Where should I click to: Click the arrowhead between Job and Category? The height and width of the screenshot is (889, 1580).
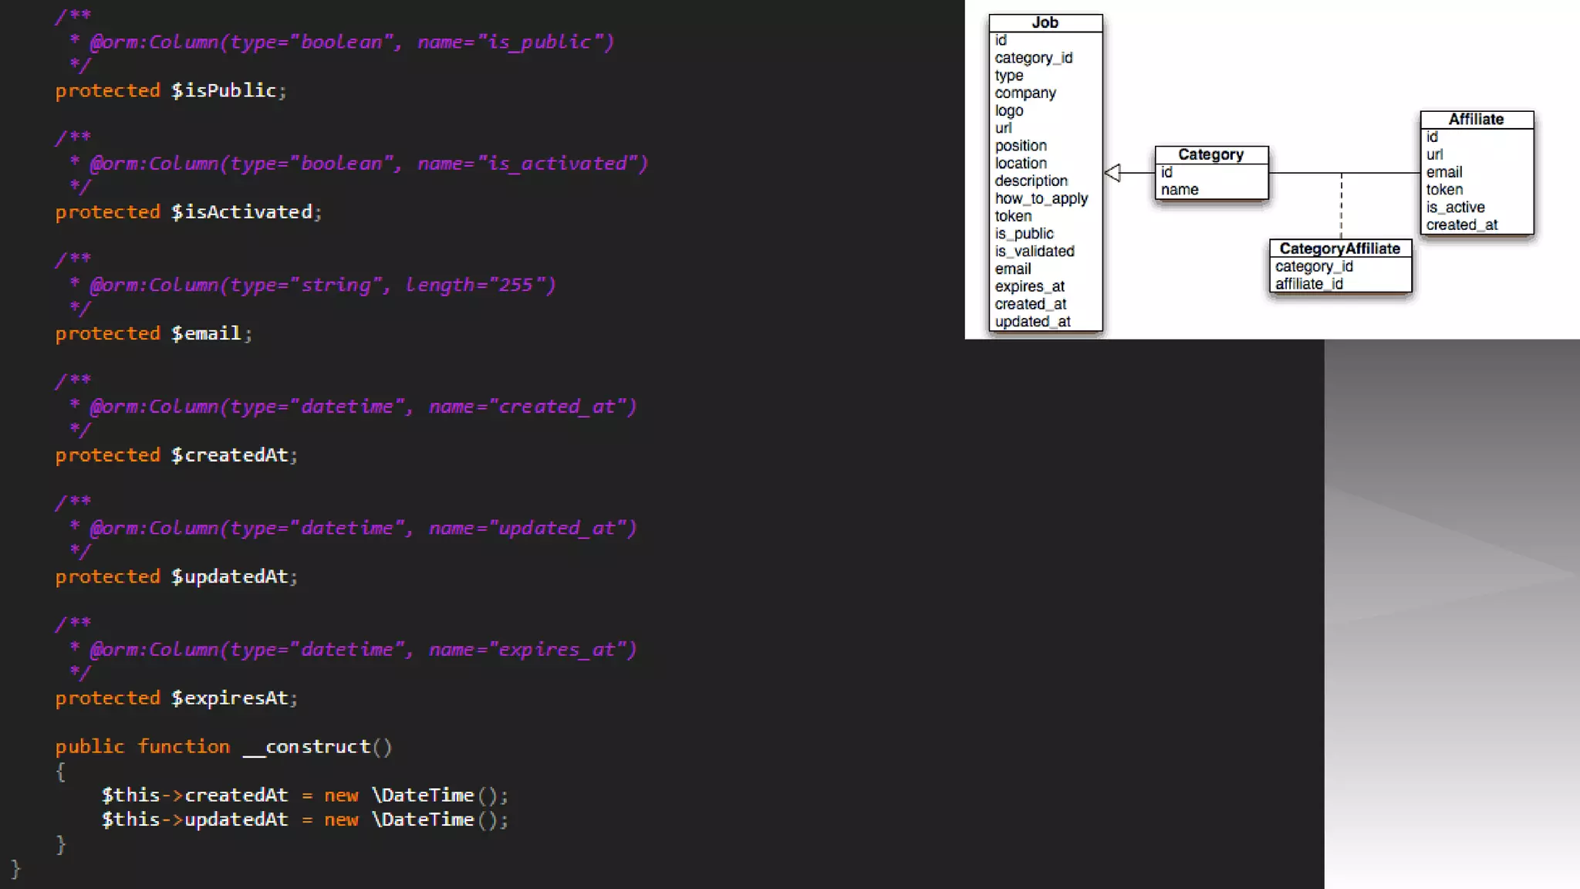pyautogui.click(x=1112, y=173)
